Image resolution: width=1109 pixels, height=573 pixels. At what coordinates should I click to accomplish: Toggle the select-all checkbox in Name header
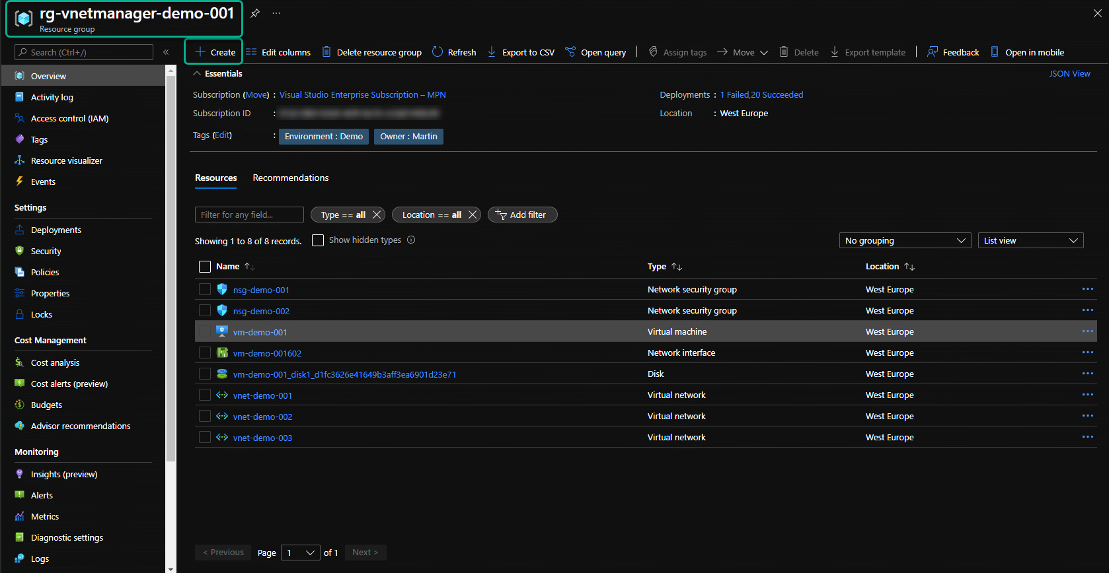pyautogui.click(x=205, y=267)
